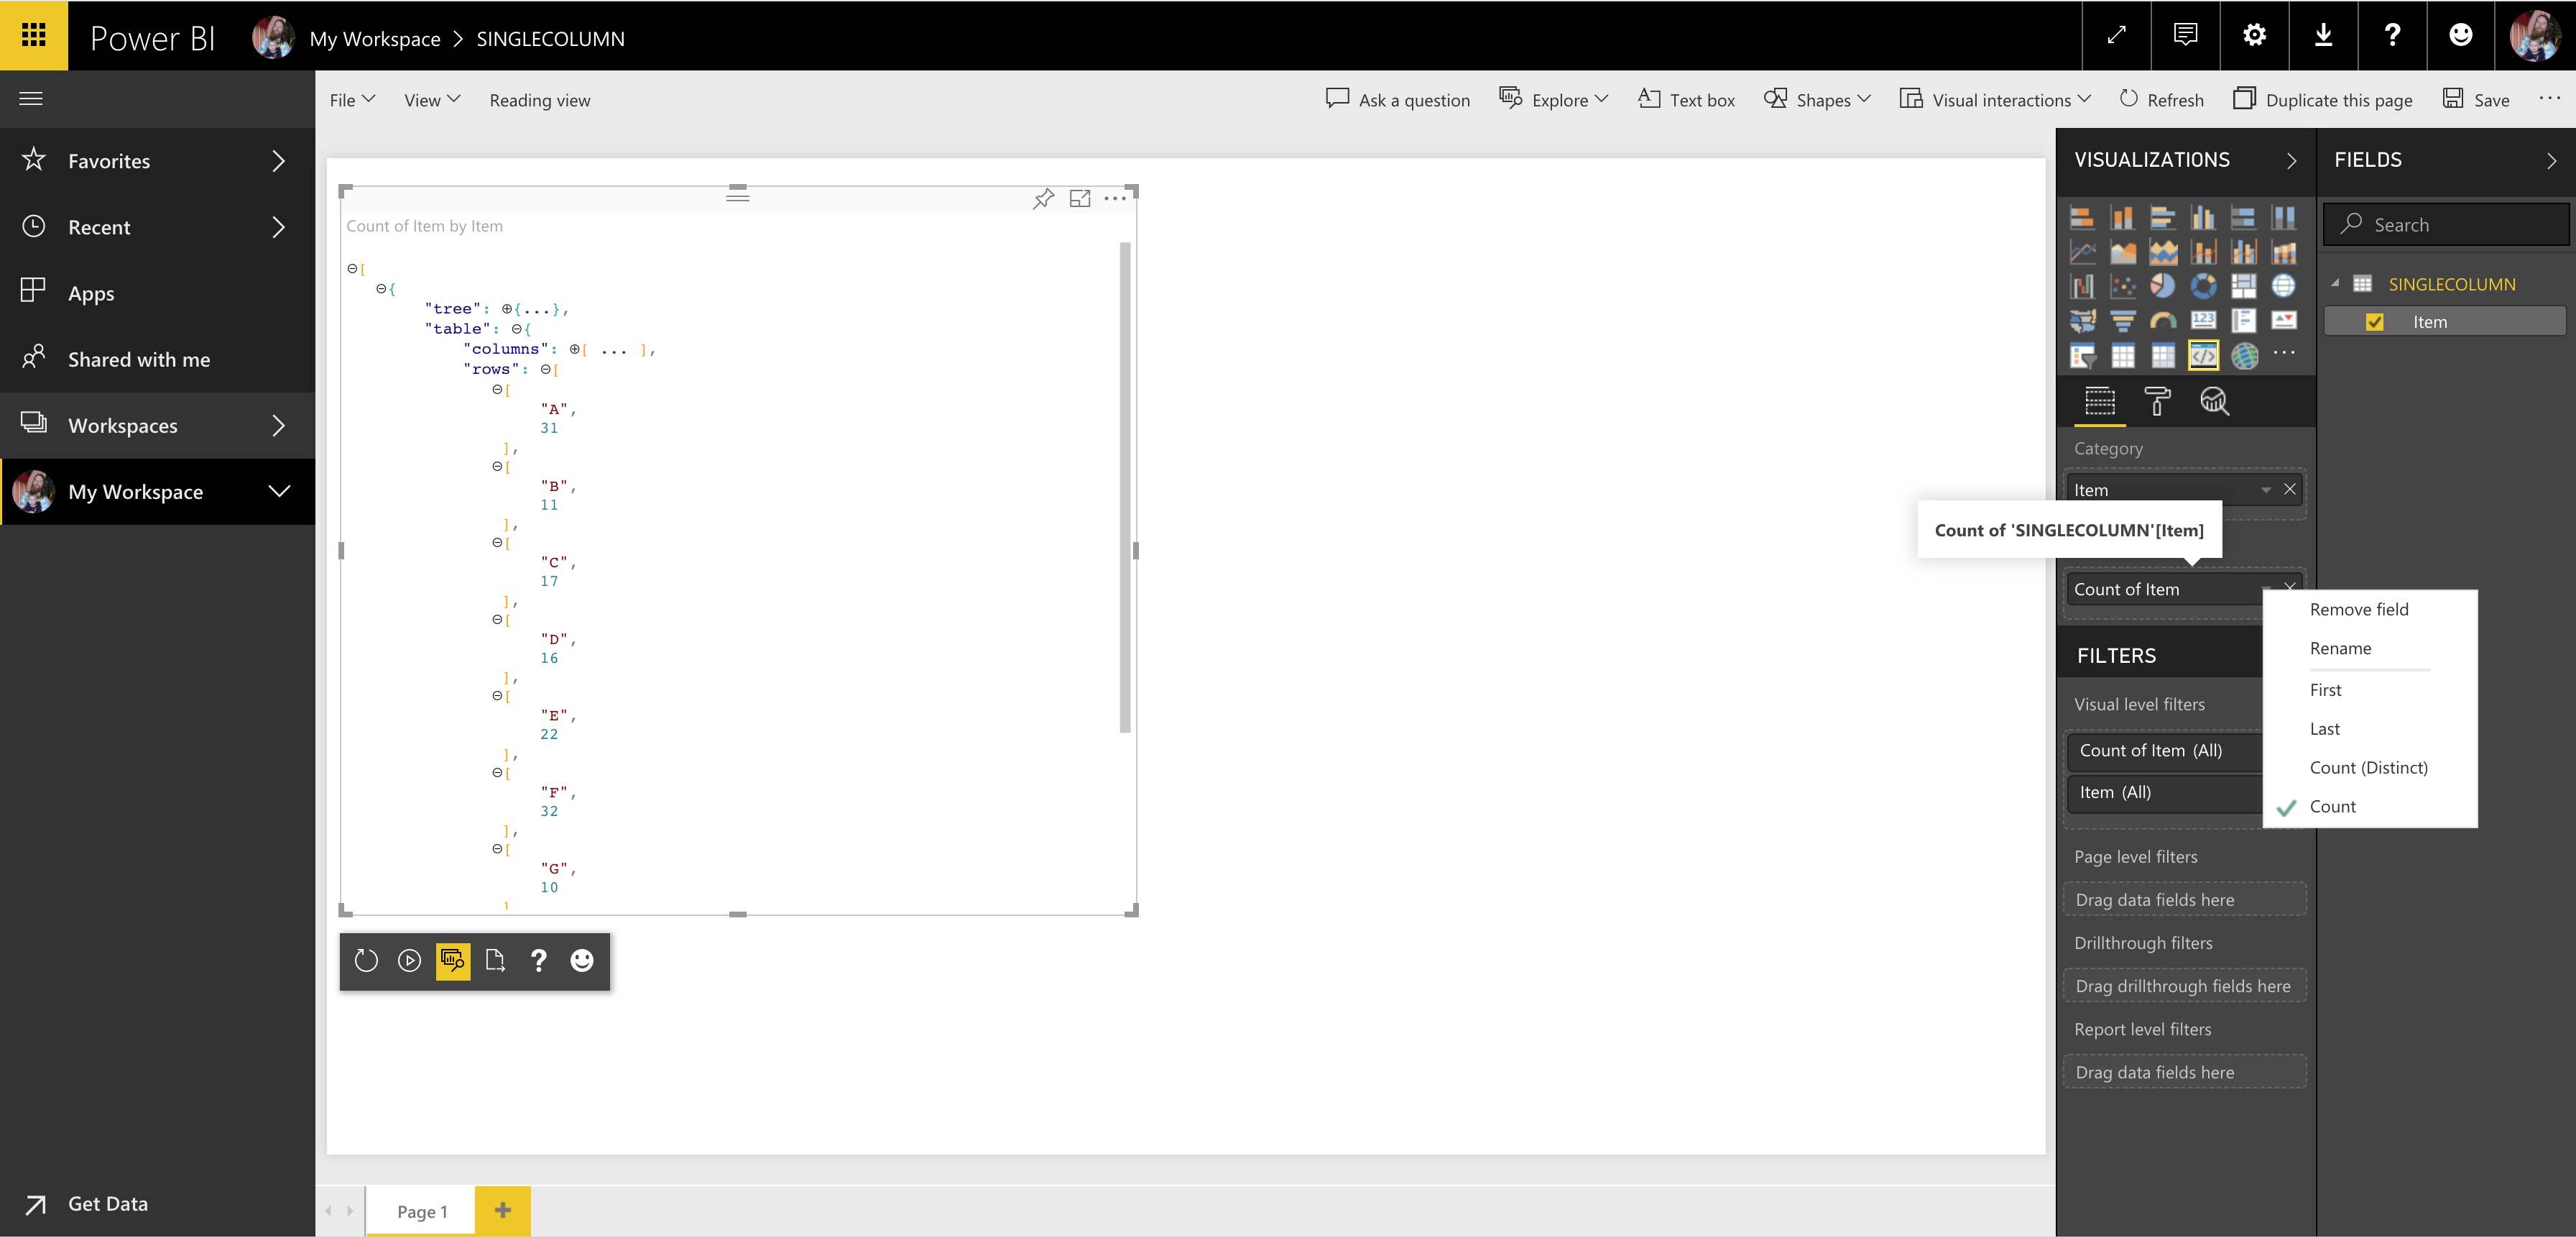The image size is (2576, 1238).
Task: Choose the scatter chart visualization
Action: 2122,286
